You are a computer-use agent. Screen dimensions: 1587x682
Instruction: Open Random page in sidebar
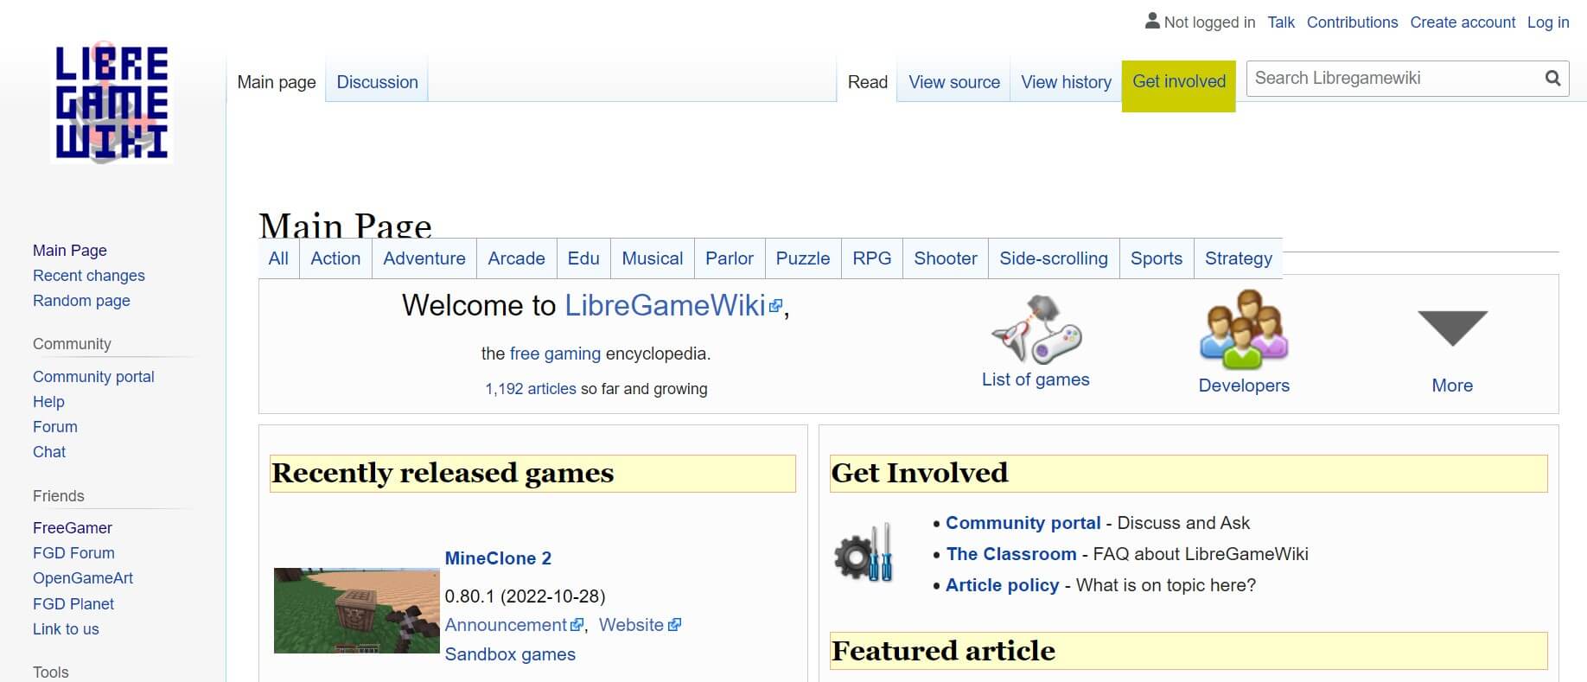81,301
